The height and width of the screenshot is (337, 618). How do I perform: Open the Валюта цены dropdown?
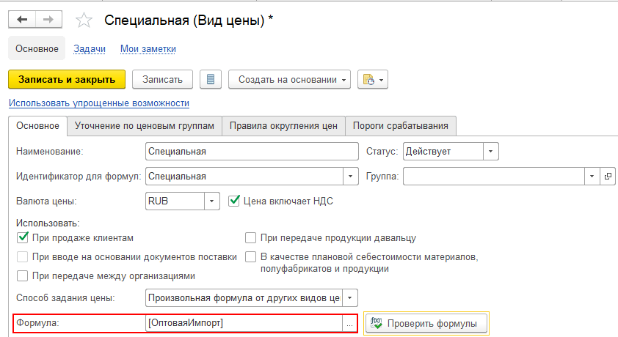tap(211, 201)
